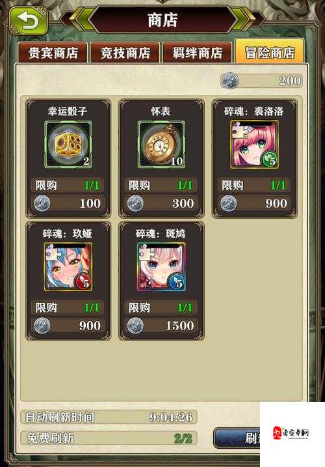Image resolution: width=325 pixels, height=467 pixels.
Task: Choose the 碎魂：裘洛洛 pink-haired character portrait
Action: (254, 145)
